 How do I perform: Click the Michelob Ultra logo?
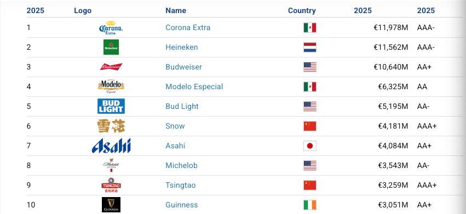pos(111,165)
